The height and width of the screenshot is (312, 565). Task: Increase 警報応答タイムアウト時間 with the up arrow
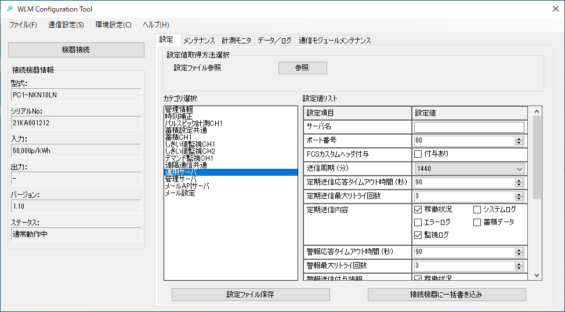pyautogui.click(x=519, y=250)
